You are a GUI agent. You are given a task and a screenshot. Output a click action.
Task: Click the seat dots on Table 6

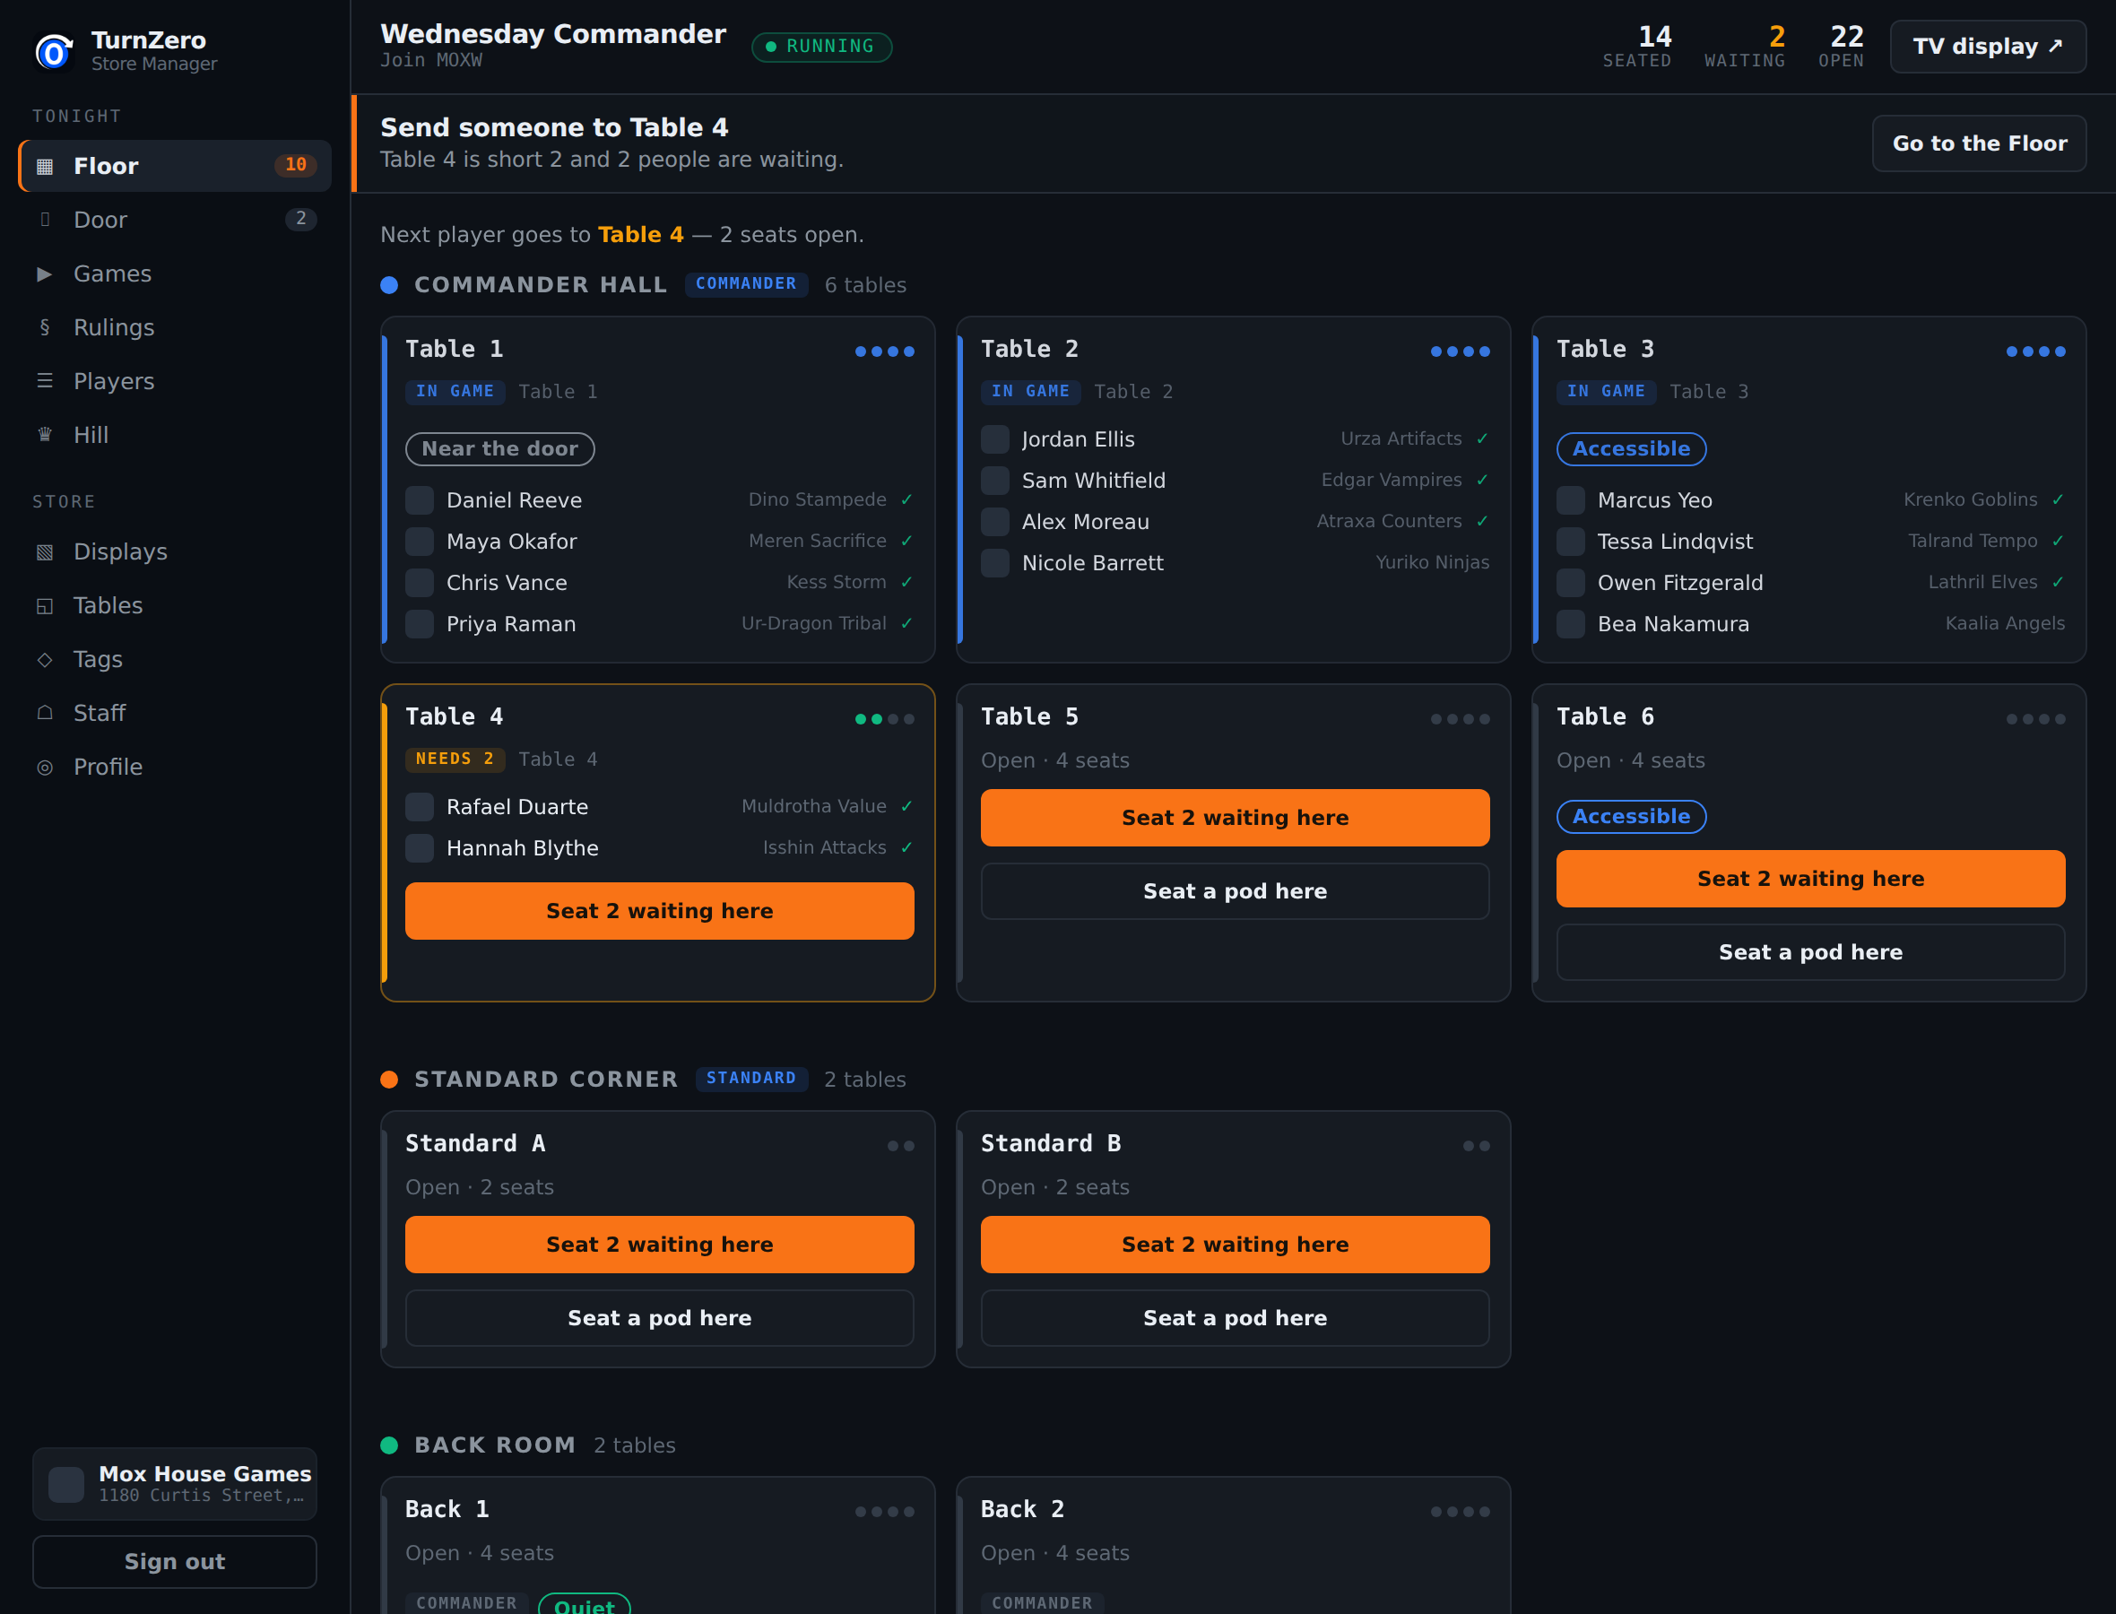(x=2035, y=719)
